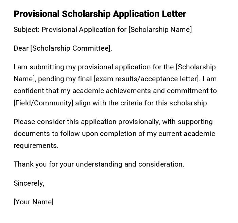Select the [Your Name] signature placeholder
This screenshot has width=238, height=223.
point(33,202)
